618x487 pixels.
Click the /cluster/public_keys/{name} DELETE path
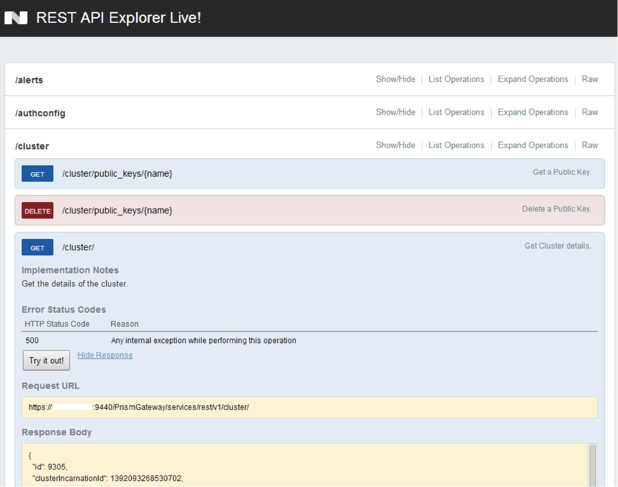pos(117,211)
